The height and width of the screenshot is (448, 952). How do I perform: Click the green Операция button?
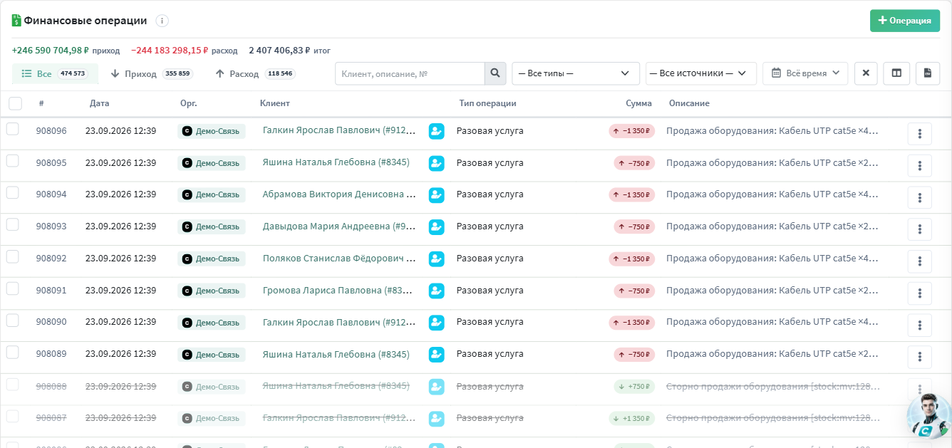pyautogui.click(x=905, y=21)
